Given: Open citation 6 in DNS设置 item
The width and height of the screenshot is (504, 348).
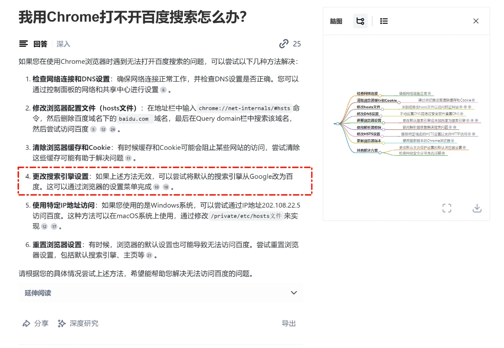Looking at the screenshot, I should 163,90.
